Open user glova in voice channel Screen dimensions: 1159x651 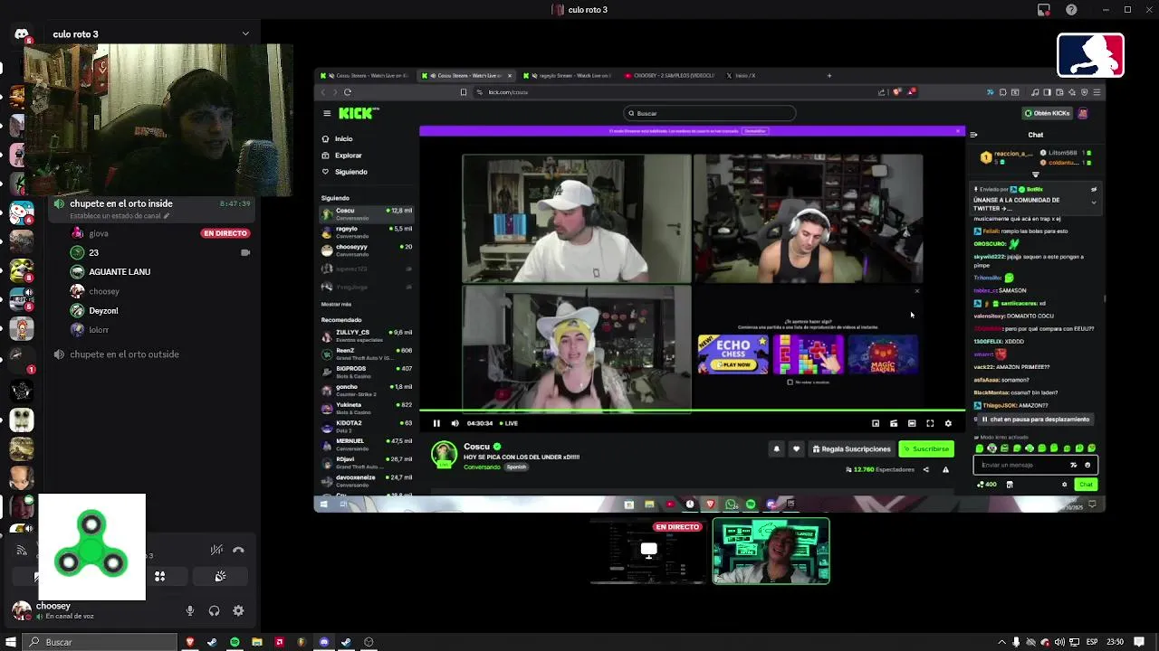click(x=99, y=233)
